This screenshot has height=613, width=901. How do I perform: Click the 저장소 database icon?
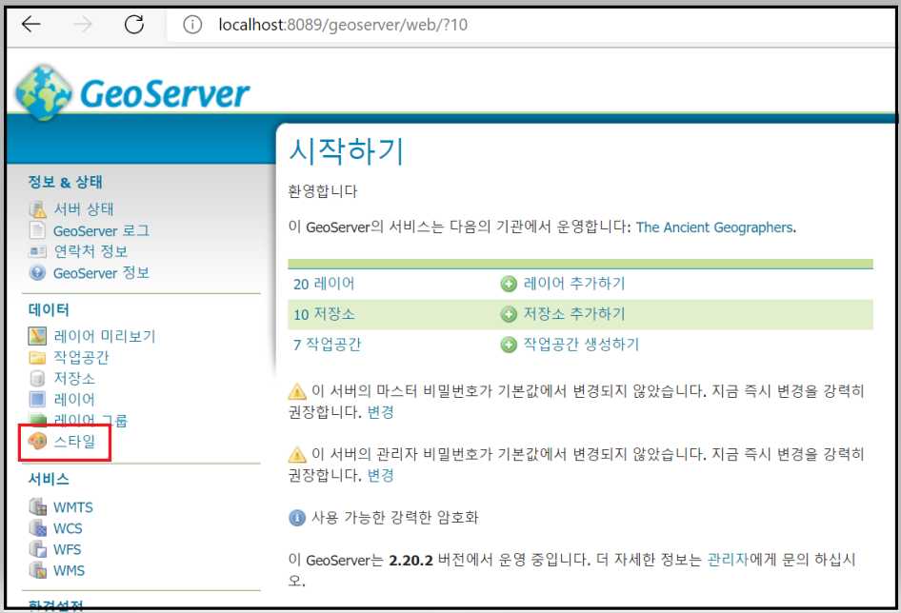(37, 379)
